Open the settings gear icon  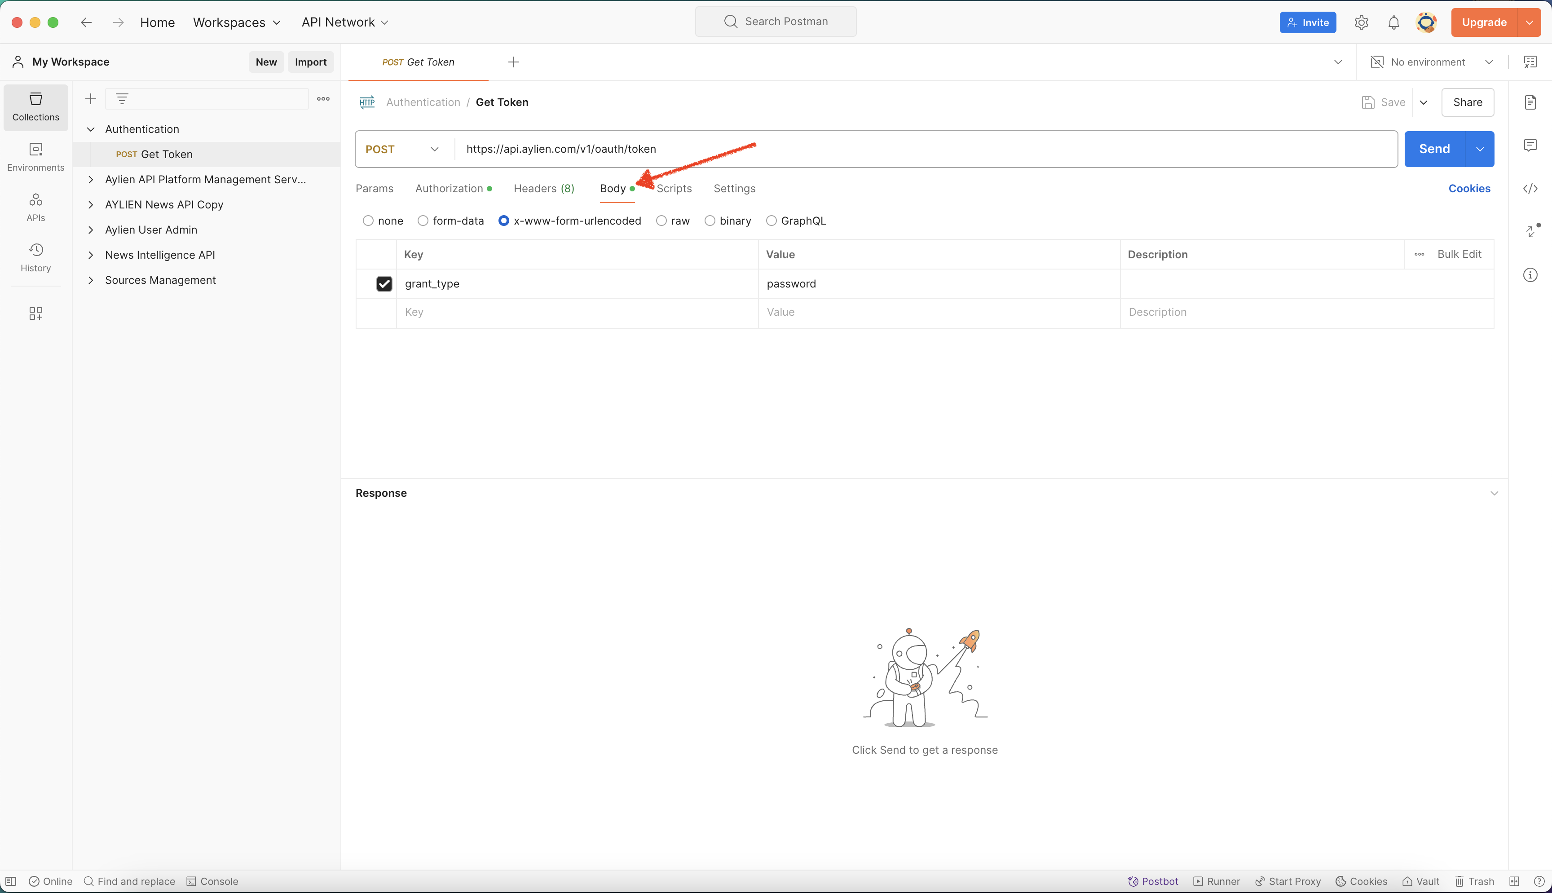click(1362, 22)
